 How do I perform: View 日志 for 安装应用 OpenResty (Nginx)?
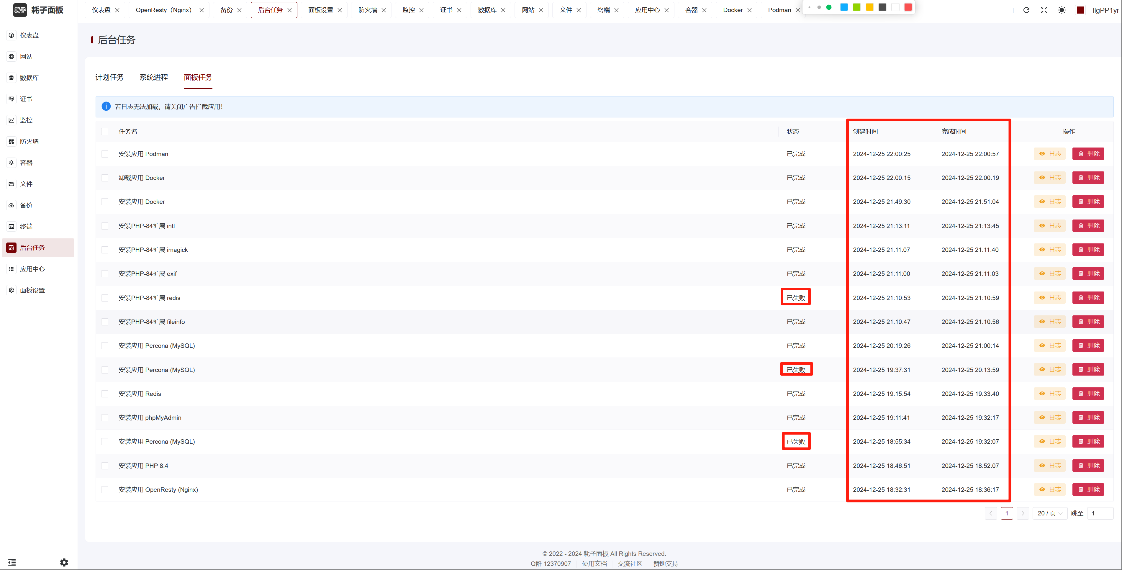(x=1050, y=489)
